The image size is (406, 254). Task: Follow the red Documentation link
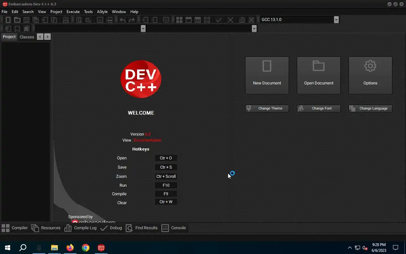click(147, 140)
